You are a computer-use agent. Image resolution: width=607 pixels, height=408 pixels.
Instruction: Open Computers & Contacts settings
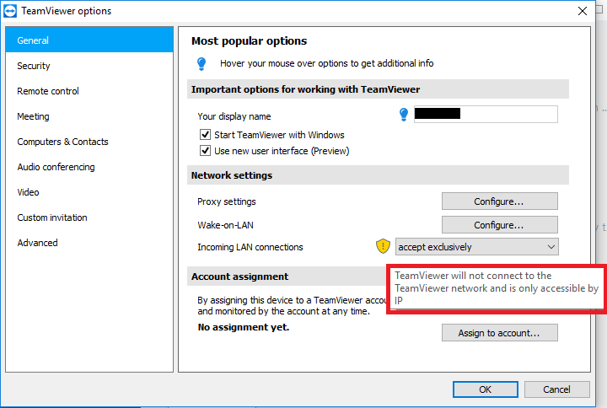click(62, 142)
